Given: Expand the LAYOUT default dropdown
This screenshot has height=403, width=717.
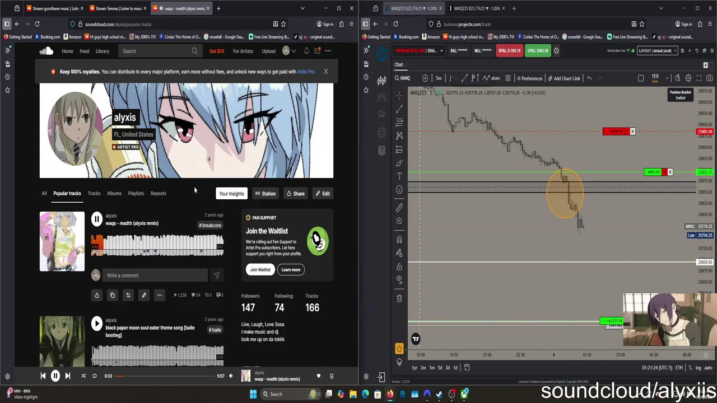Looking at the screenshot, I should pyautogui.click(x=657, y=51).
